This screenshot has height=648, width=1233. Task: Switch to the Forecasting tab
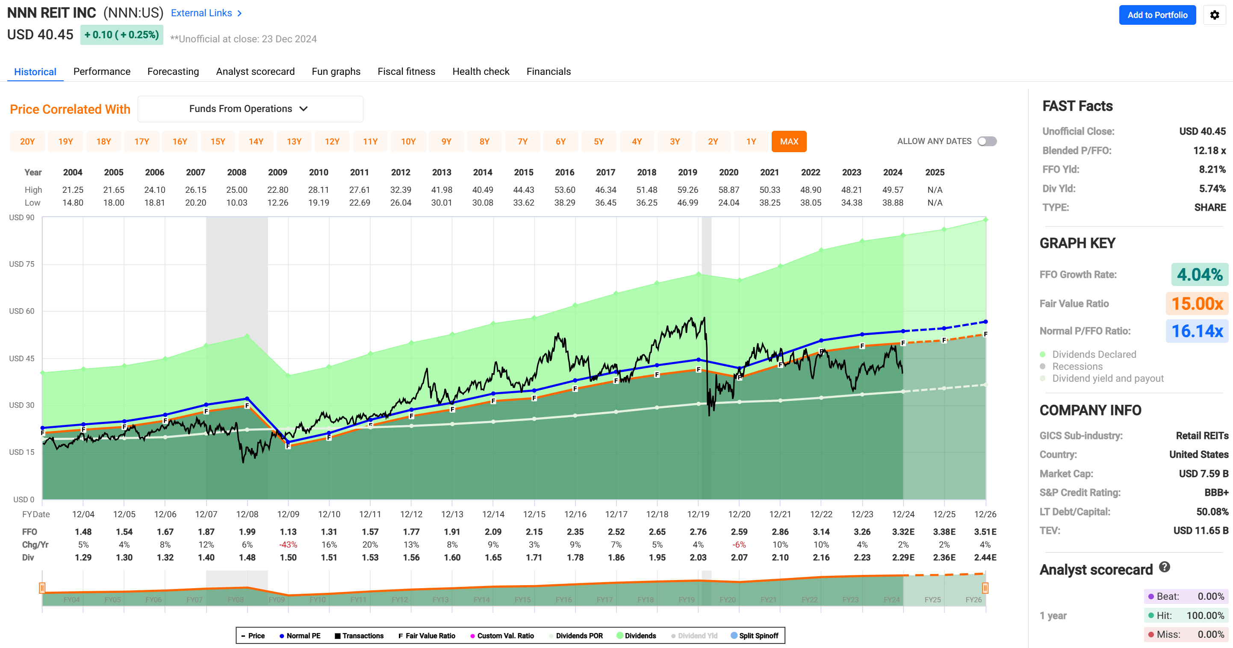173,71
